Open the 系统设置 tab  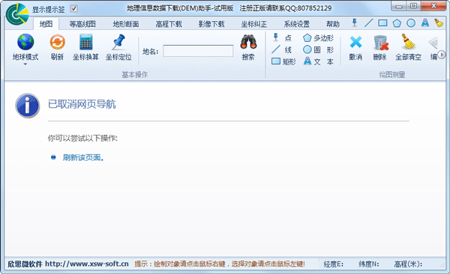297,24
